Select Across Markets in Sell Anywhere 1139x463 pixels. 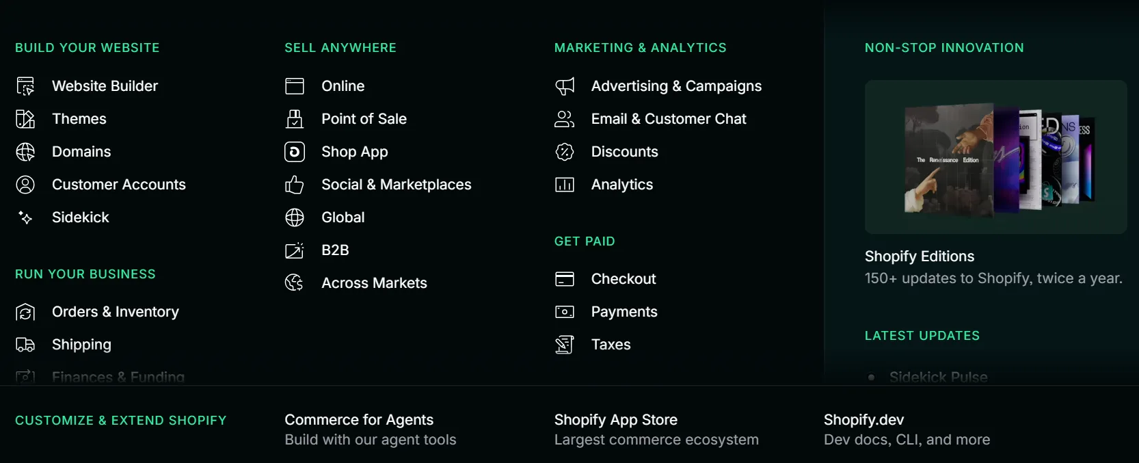pyautogui.click(x=374, y=283)
